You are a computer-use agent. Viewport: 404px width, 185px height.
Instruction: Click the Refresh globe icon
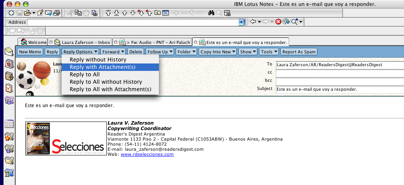point(286,22)
